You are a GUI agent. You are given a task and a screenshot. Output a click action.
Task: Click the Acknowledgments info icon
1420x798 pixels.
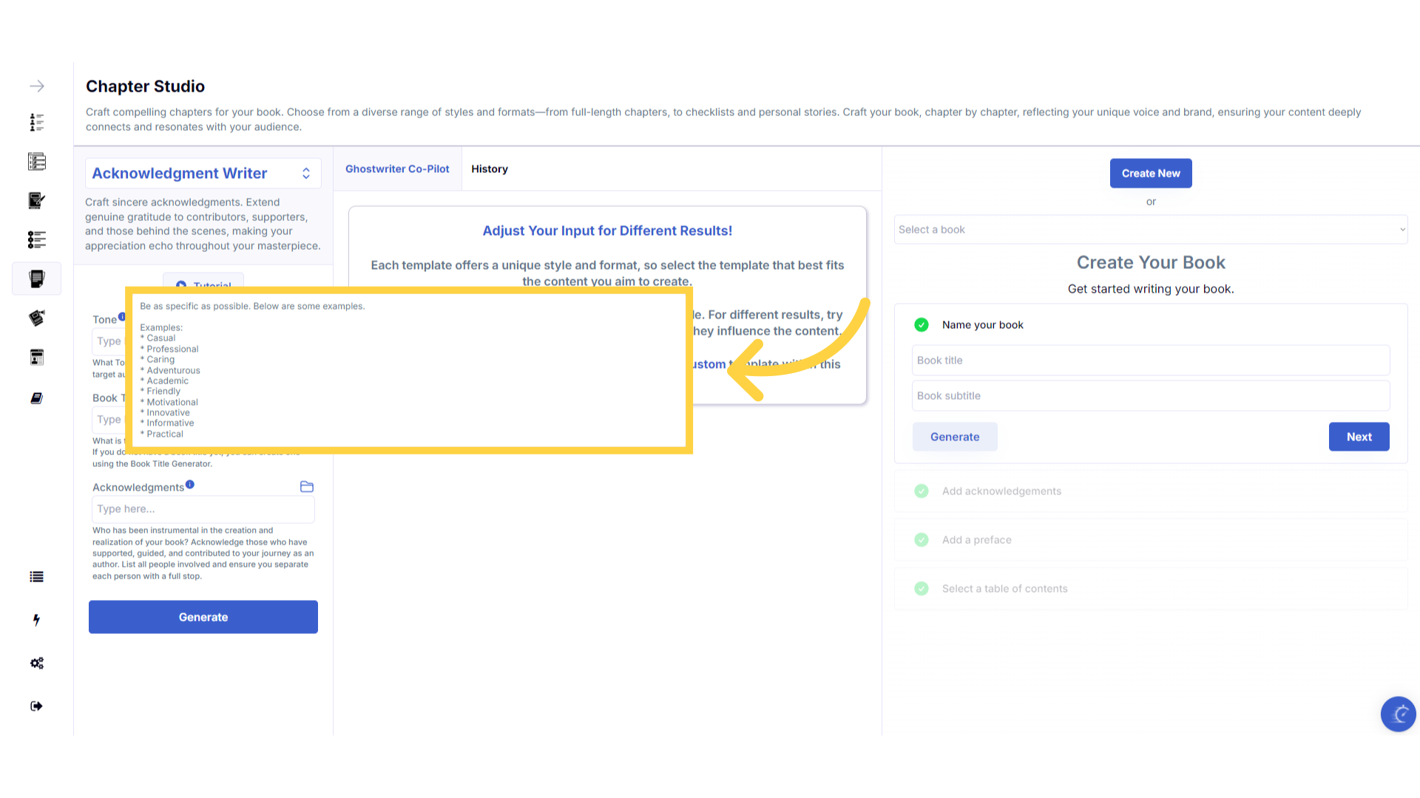click(x=190, y=485)
